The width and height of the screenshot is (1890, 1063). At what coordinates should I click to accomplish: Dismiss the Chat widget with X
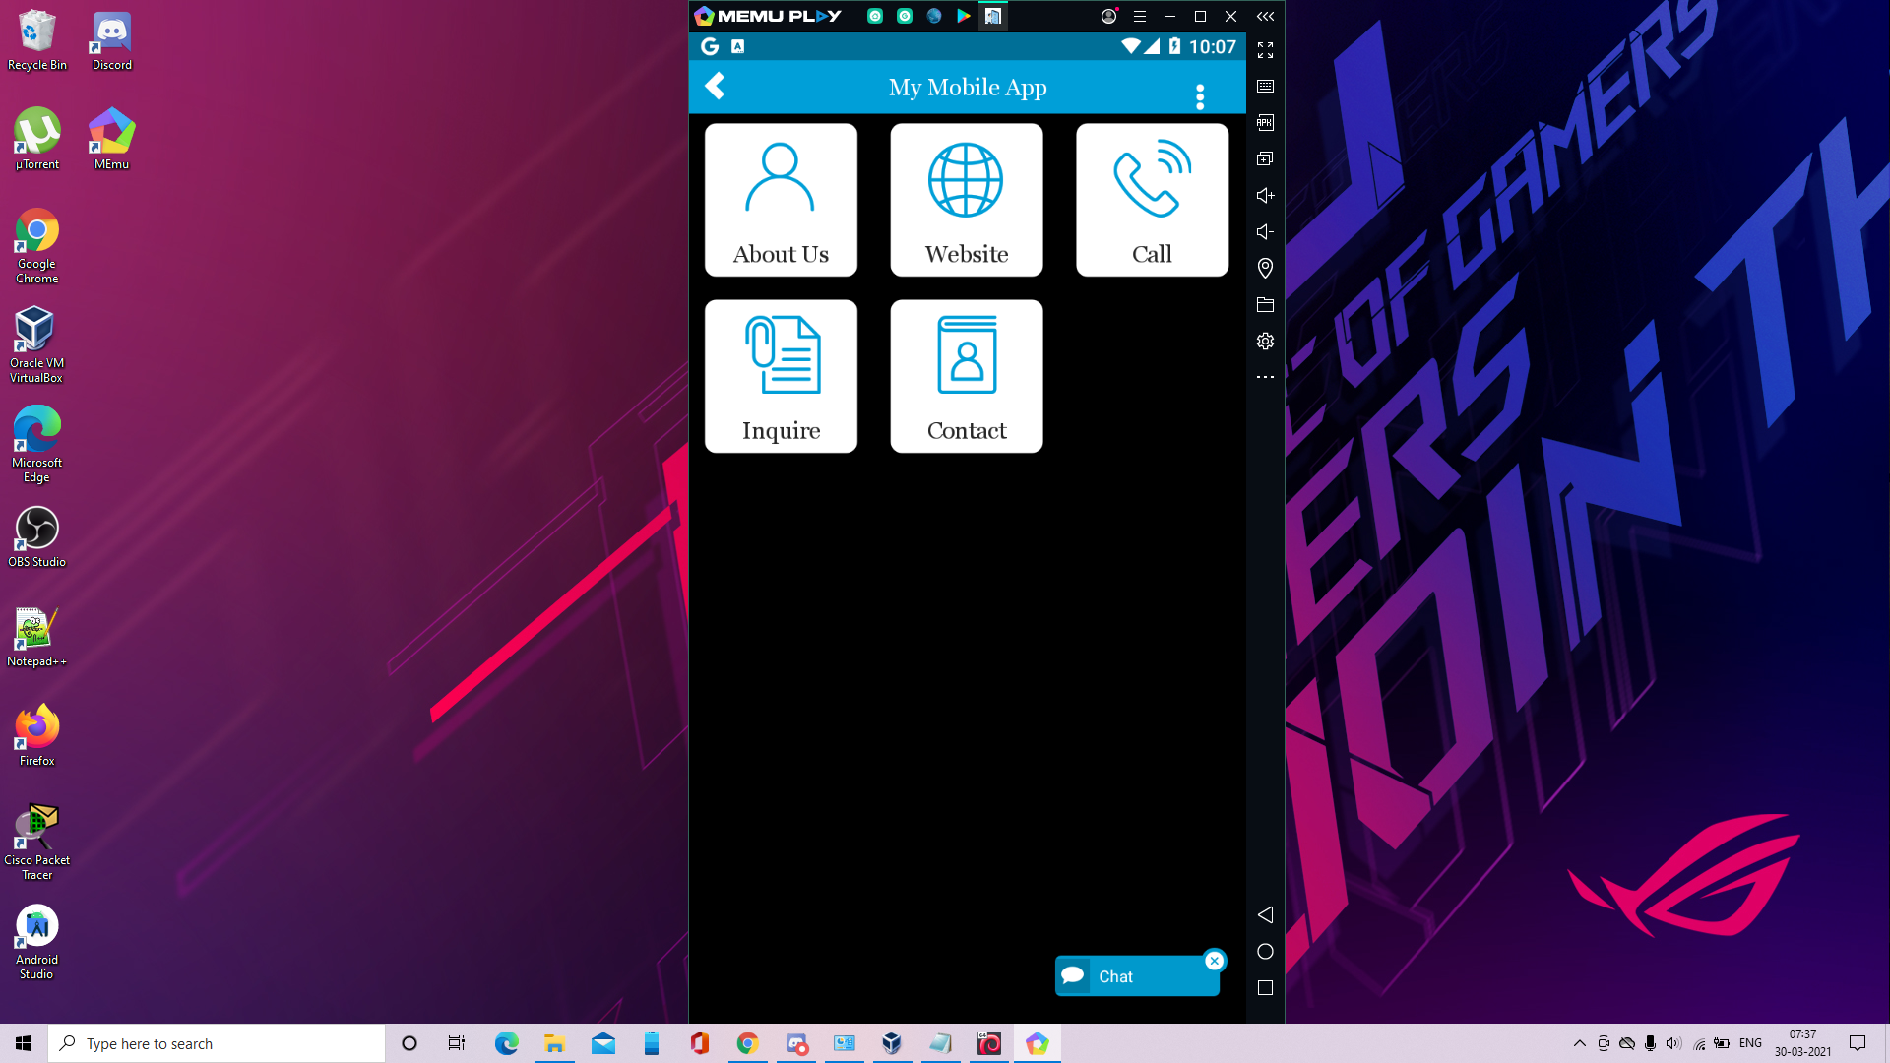click(x=1215, y=961)
